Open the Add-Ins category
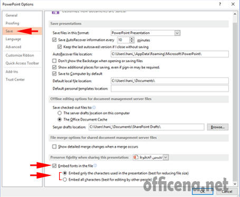This screenshot has width=240, height=197. [x=12, y=72]
